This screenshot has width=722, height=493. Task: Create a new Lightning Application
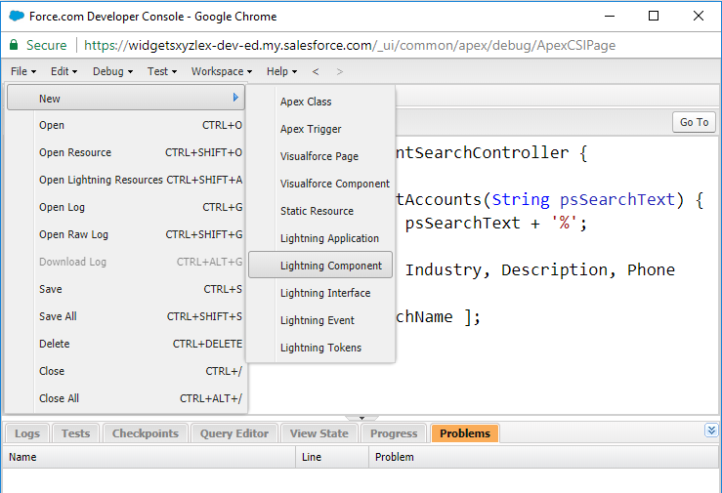320,238
